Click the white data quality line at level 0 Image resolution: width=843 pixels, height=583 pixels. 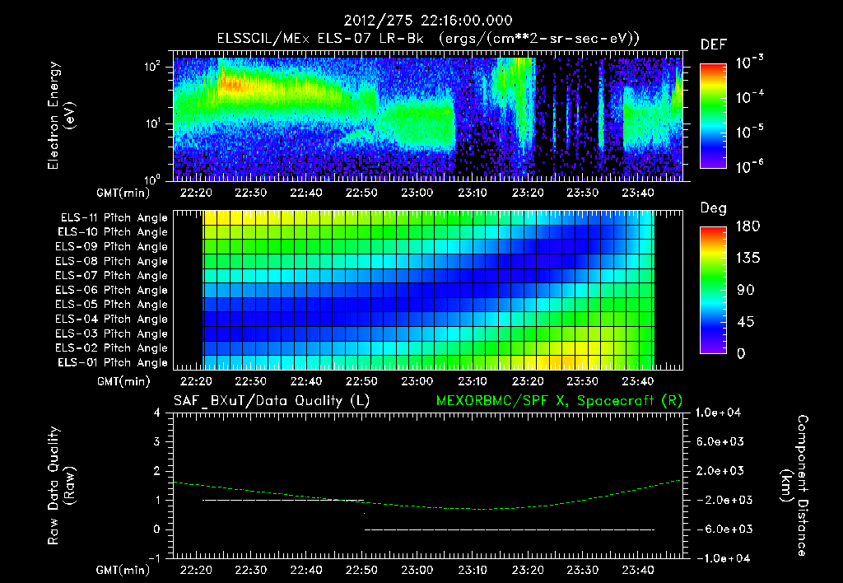point(510,529)
